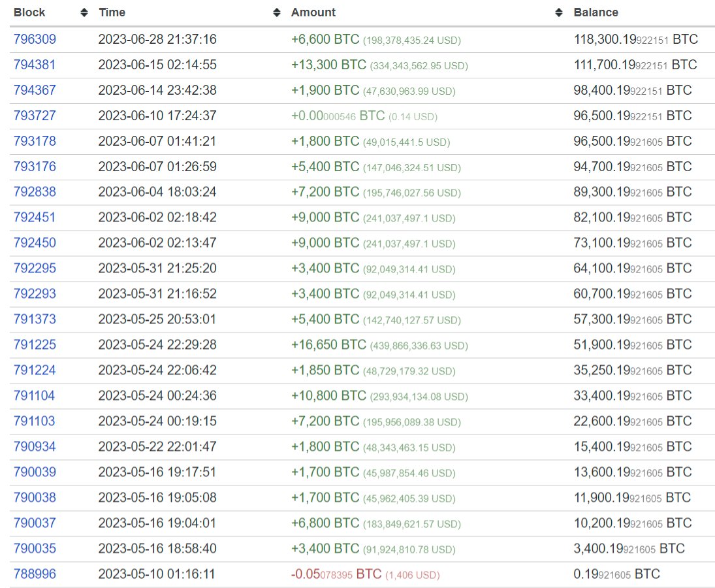Open block 790038 link
The width and height of the screenshot is (715, 588).
35,498
